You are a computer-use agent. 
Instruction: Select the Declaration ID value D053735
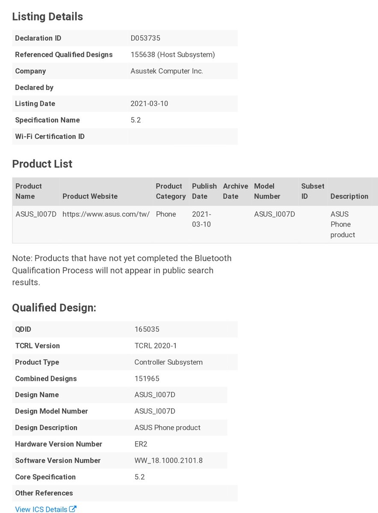(145, 38)
